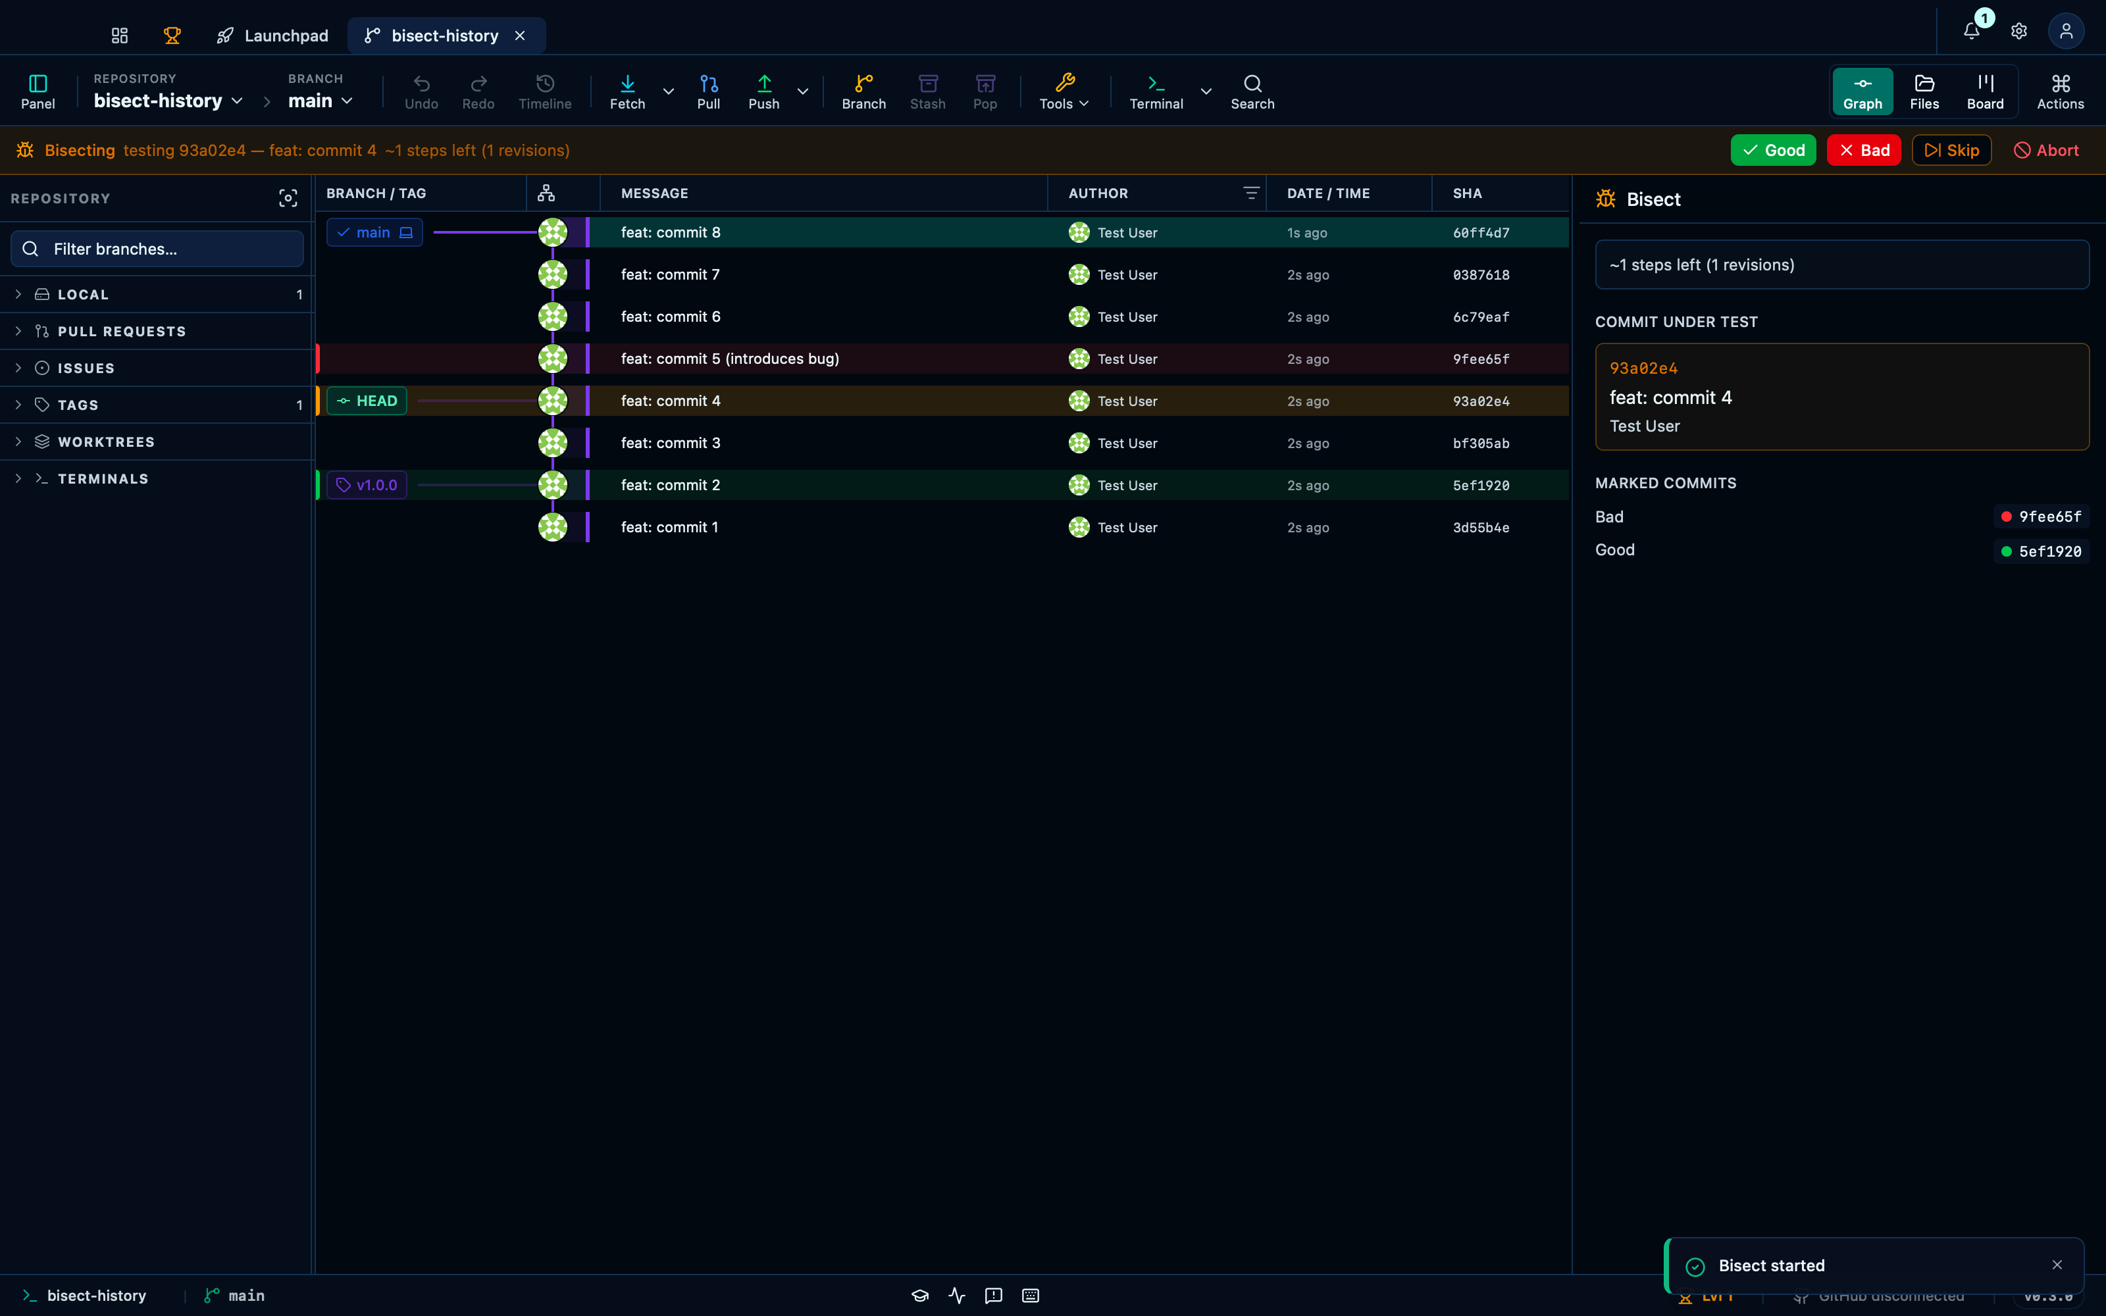Pull changes with the Pull icon
This screenshot has width=2106, height=1316.
(708, 91)
